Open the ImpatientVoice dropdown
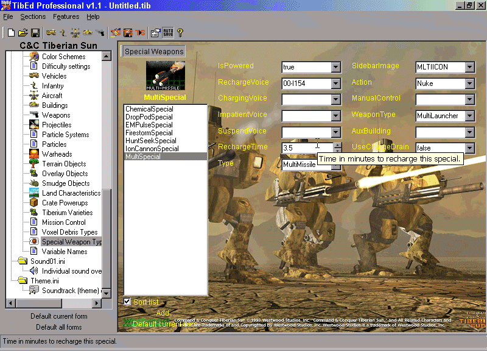This screenshot has height=351, width=487. tap(336, 116)
